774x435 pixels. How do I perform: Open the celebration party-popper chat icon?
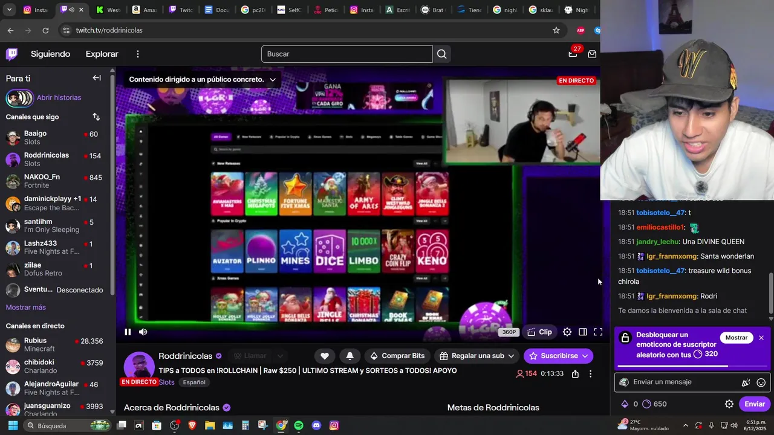pyautogui.click(x=746, y=382)
